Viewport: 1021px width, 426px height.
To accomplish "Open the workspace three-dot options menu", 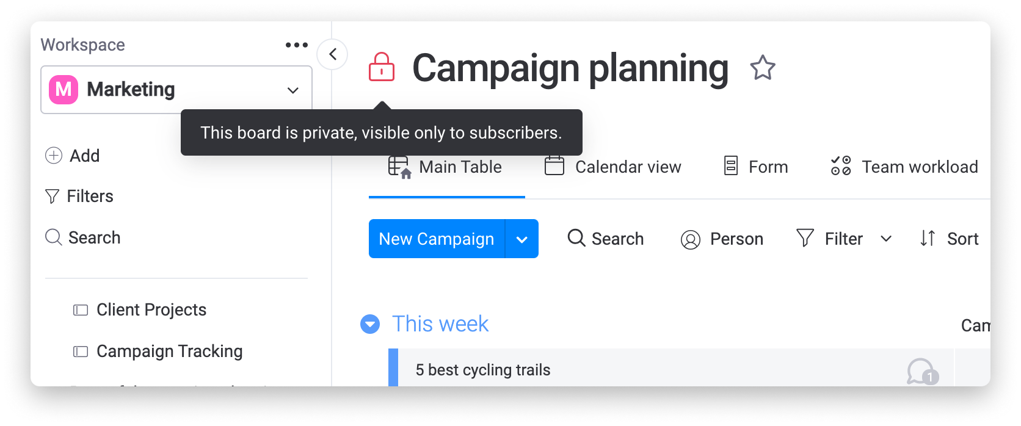I will pos(297,45).
